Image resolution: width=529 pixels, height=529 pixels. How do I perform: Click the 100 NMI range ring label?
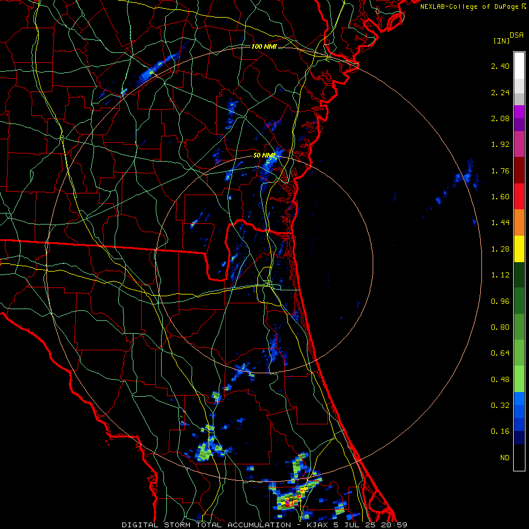tap(264, 46)
